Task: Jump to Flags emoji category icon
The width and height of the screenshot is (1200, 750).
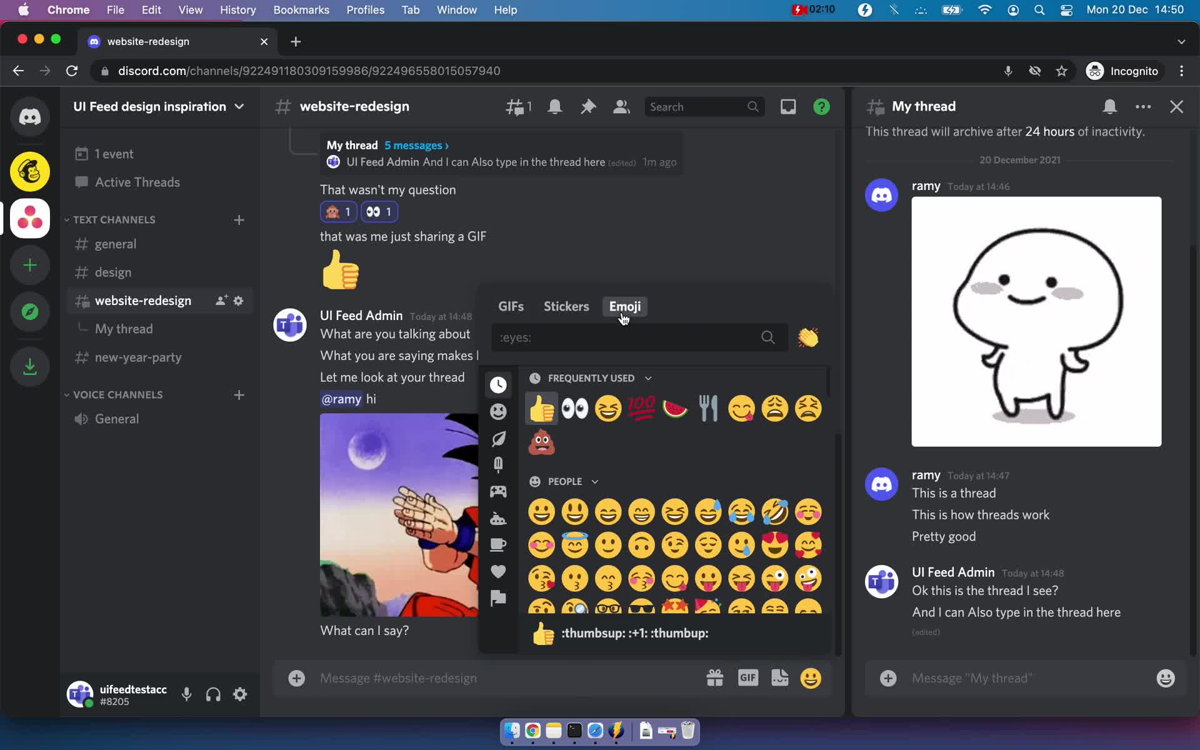Action: pos(498,598)
